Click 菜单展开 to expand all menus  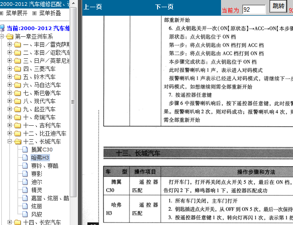(x=17, y=13)
